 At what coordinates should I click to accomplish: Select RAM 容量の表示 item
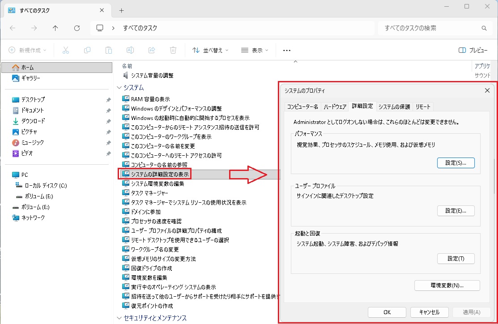pyautogui.click(x=146, y=99)
